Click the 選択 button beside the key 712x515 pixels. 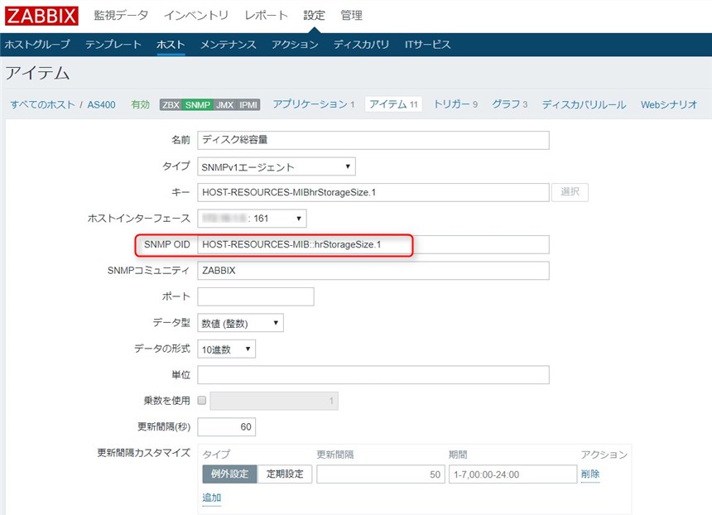tap(570, 192)
